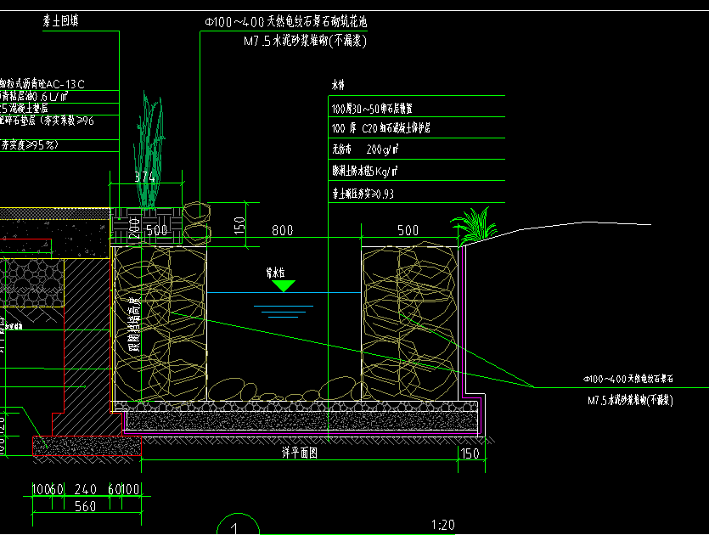Click the '水体' heading text
This screenshot has height=535, width=709.
pos(338,85)
